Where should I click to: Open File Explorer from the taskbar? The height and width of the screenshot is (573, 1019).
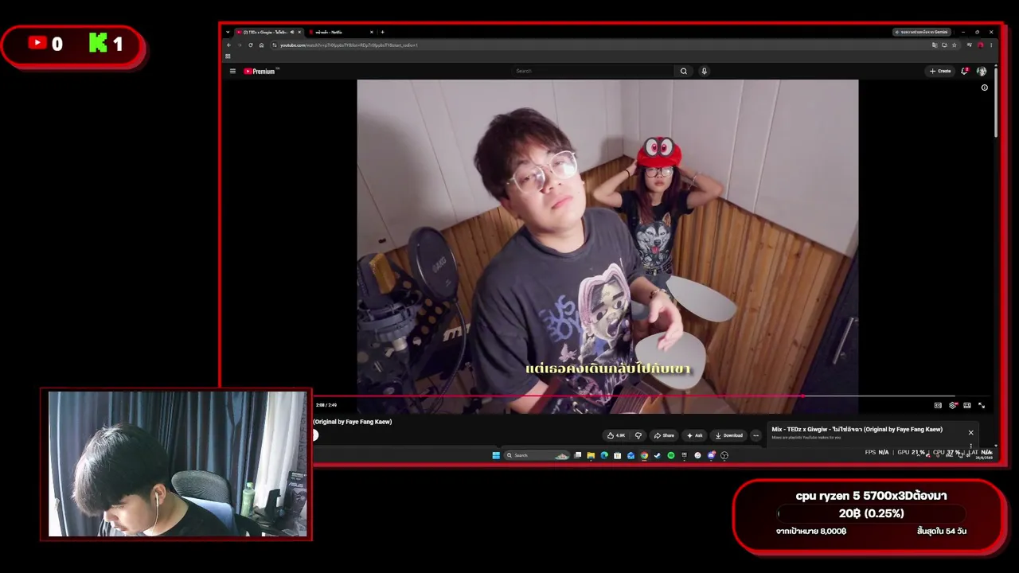pos(591,456)
